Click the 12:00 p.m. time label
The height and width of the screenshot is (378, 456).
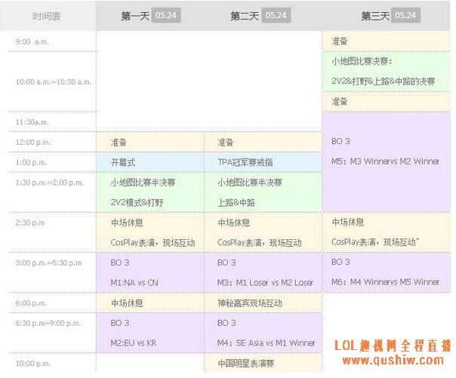coord(33,143)
